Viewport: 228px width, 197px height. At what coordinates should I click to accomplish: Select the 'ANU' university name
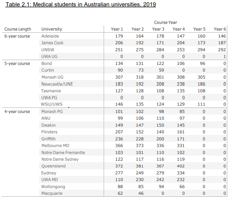coord(46,118)
